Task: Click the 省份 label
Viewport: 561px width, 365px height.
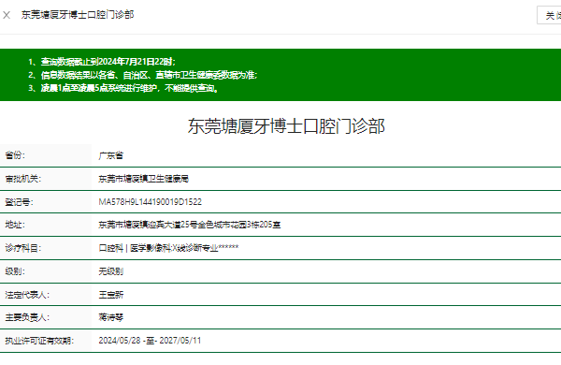Action: click(x=15, y=155)
